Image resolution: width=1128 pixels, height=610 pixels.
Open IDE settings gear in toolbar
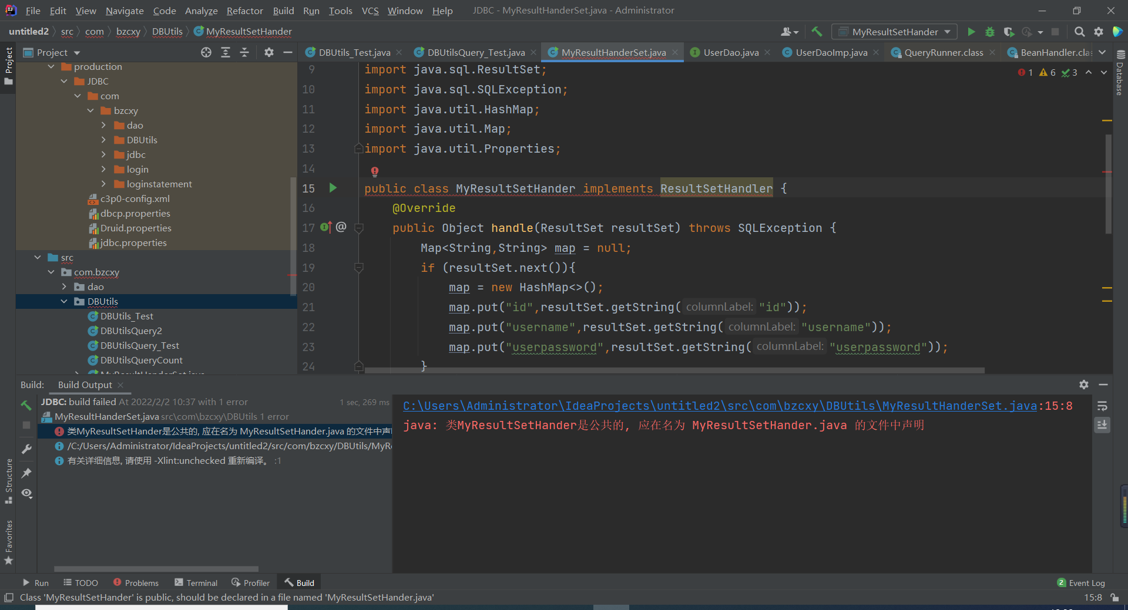(1099, 32)
